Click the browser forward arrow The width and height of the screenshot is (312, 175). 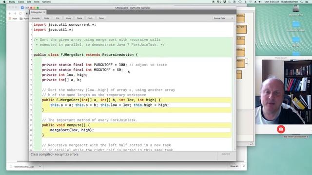tap(15, 14)
